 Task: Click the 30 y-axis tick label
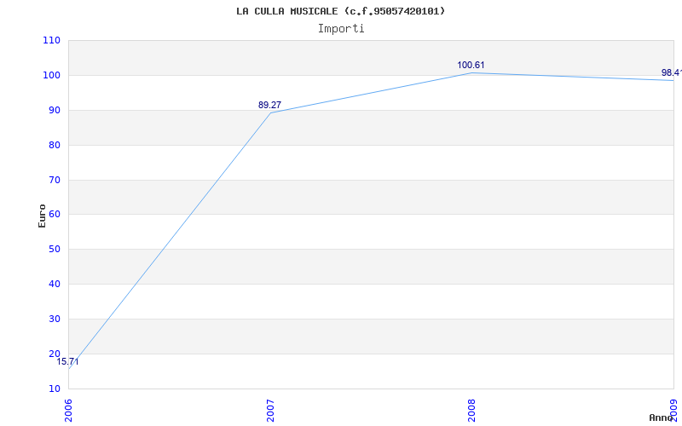(54, 319)
